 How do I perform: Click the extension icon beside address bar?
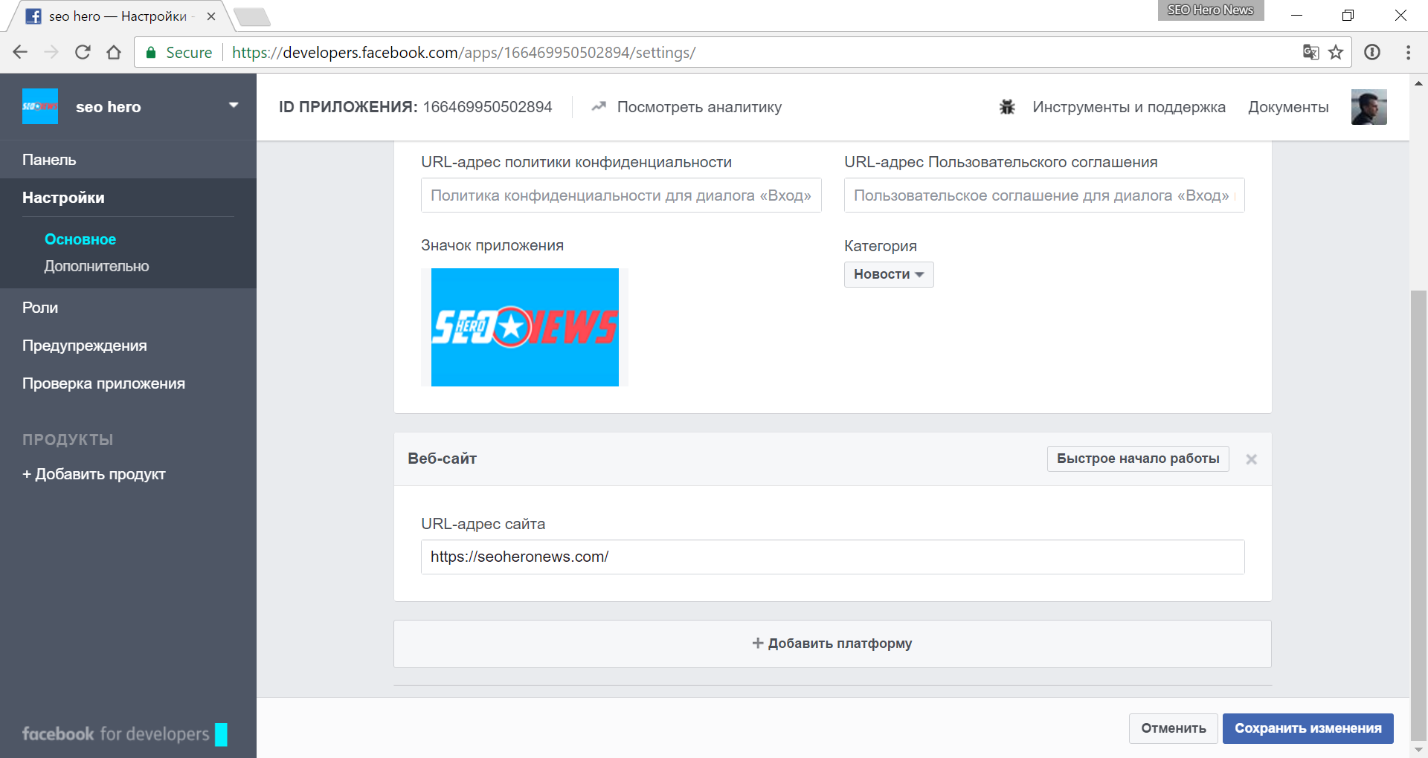(1372, 52)
